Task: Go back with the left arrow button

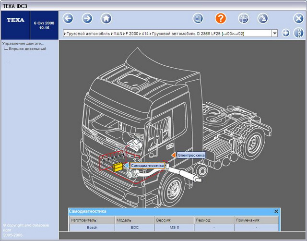Action: [68, 18]
